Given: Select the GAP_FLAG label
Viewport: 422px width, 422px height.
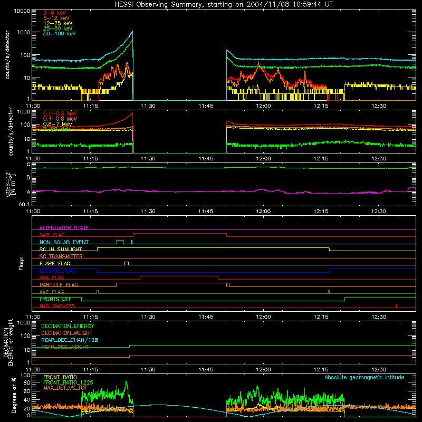Looking at the screenshot, I should [52, 235].
